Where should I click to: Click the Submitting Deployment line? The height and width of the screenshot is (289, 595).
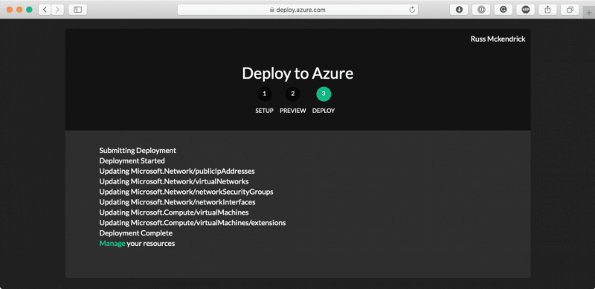(x=138, y=151)
